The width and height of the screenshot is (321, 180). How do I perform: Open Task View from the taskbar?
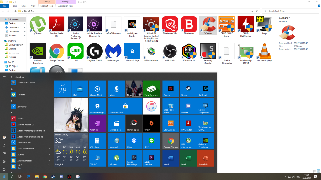(x=20, y=177)
